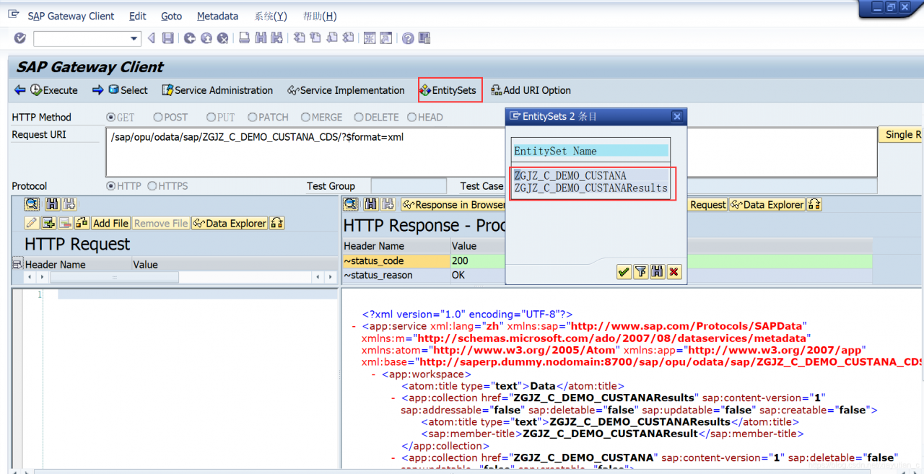Open Data Explorer in HTTP Request panel

pyautogui.click(x=230, y=223)
